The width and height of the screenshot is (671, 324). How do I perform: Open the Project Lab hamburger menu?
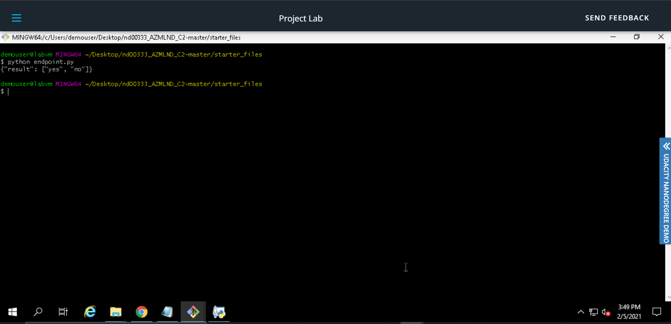(x=17, y=18)
